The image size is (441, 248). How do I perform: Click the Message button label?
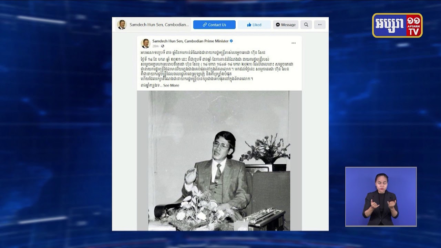pos(288,25)
